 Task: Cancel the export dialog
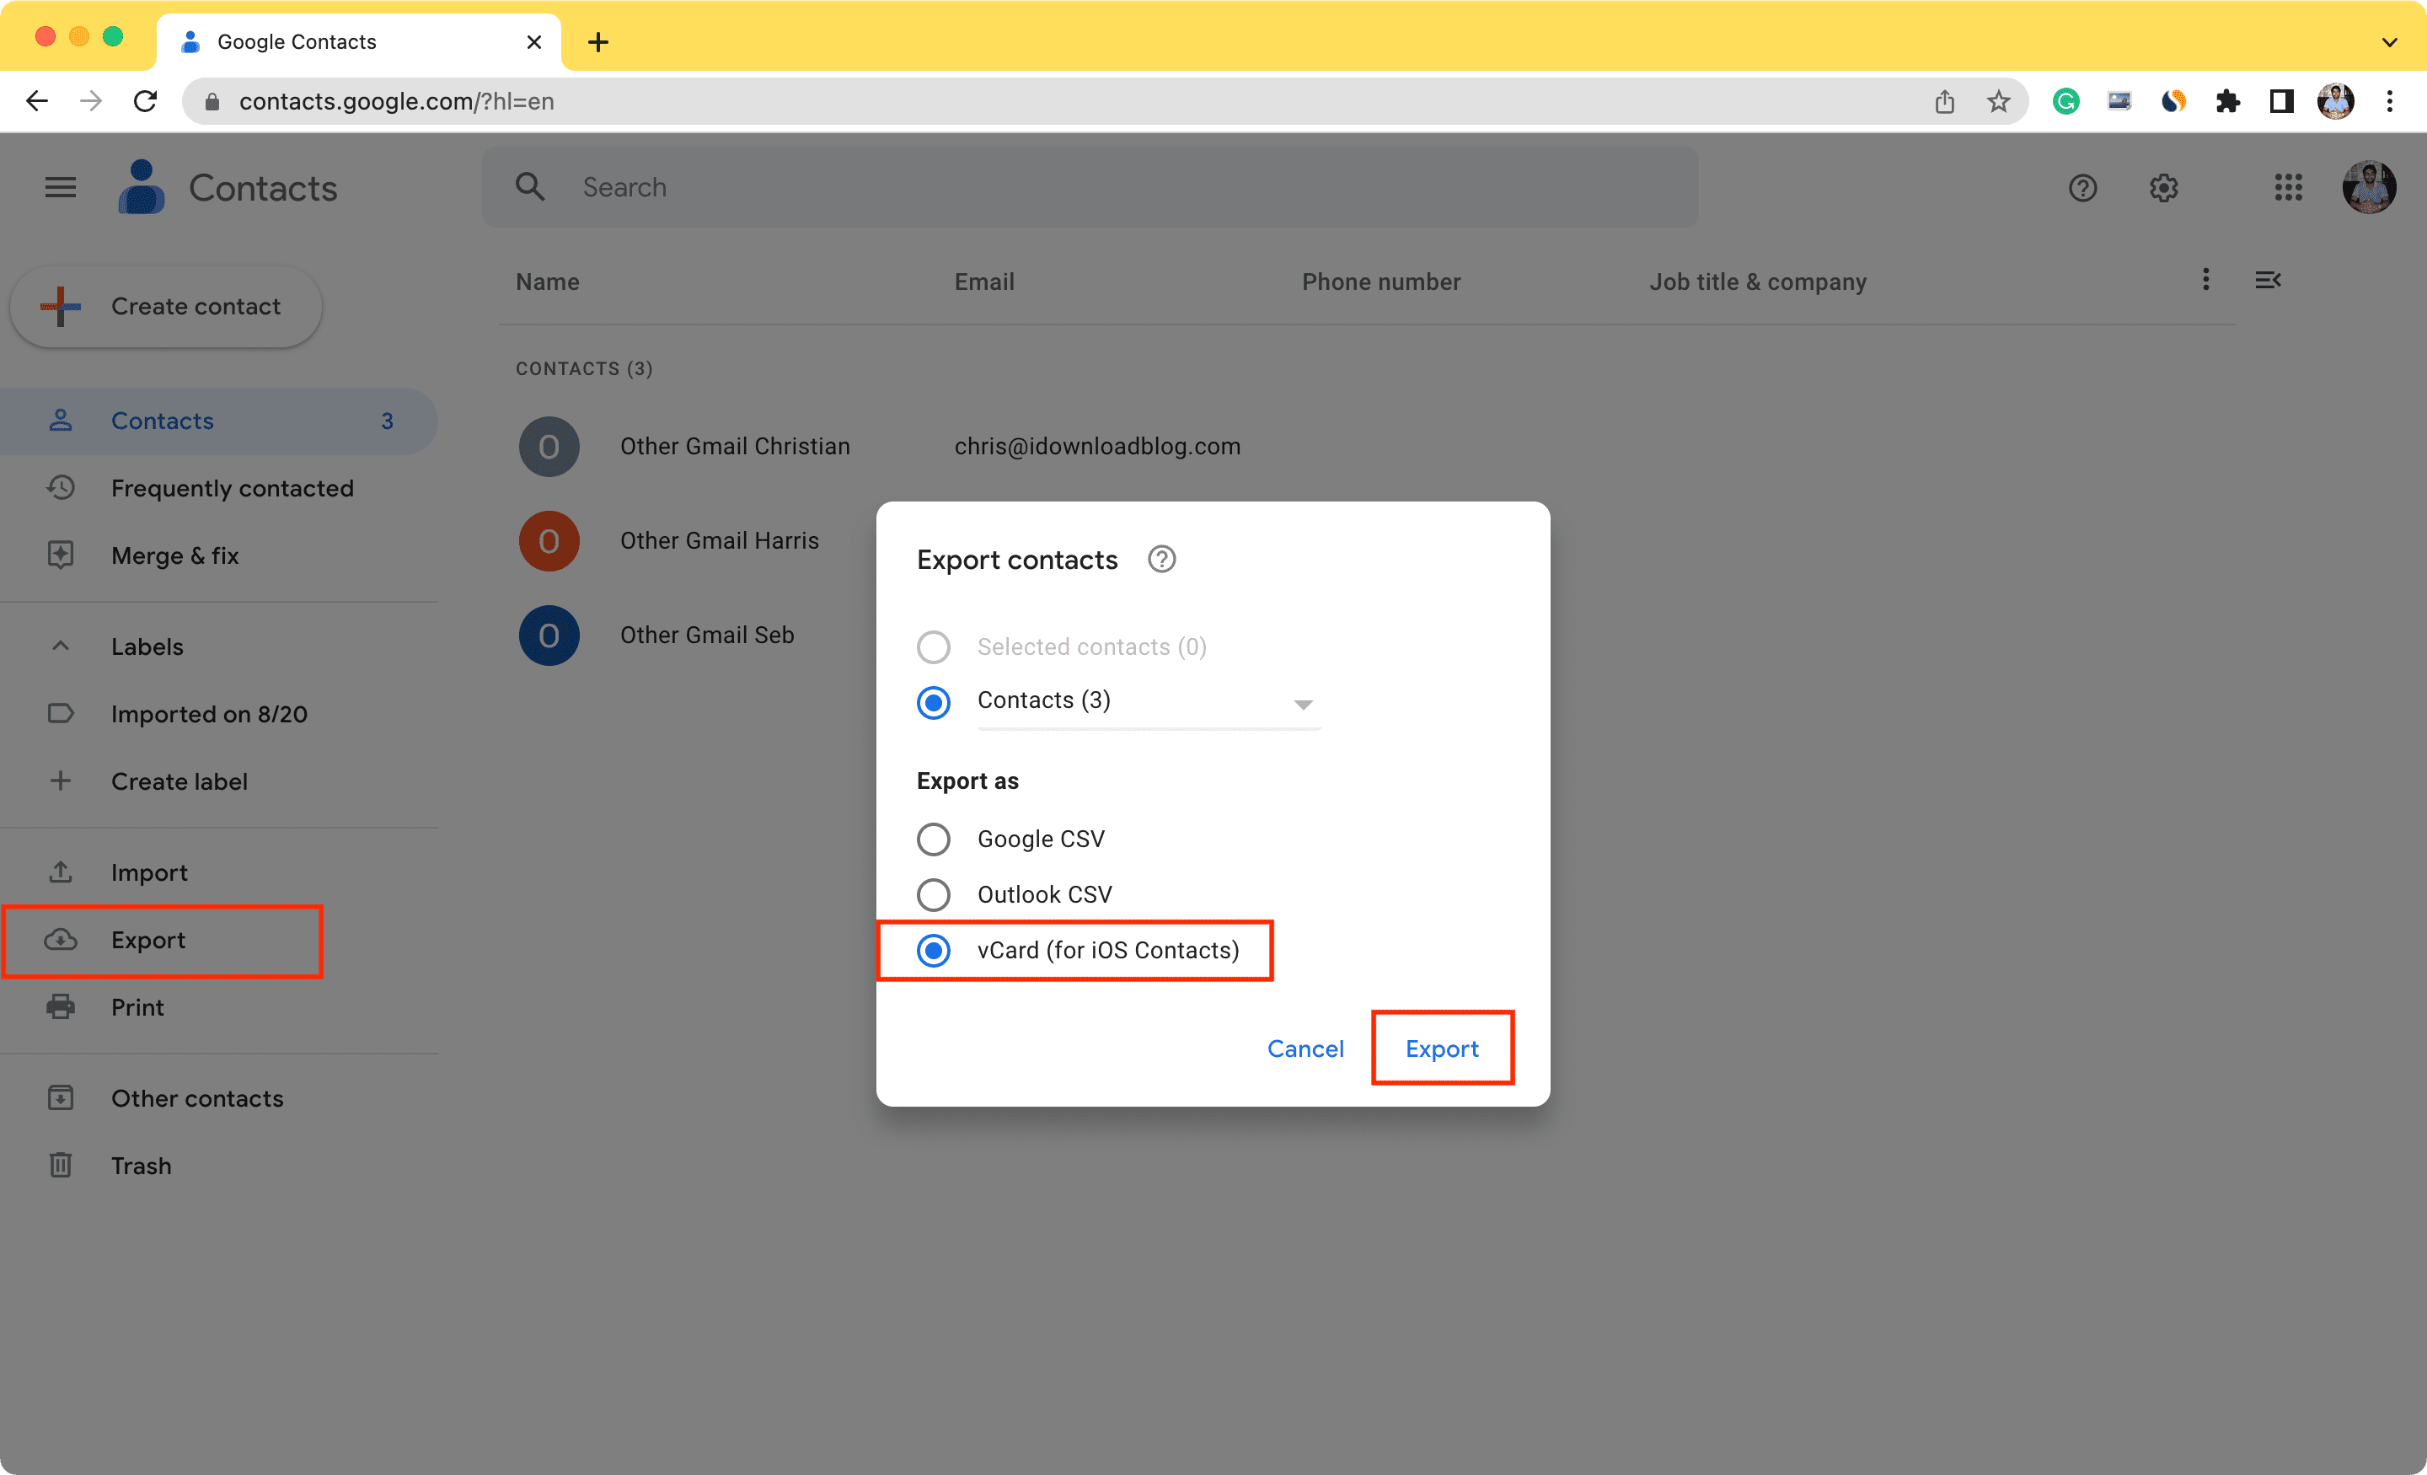click(1305, 1049)
